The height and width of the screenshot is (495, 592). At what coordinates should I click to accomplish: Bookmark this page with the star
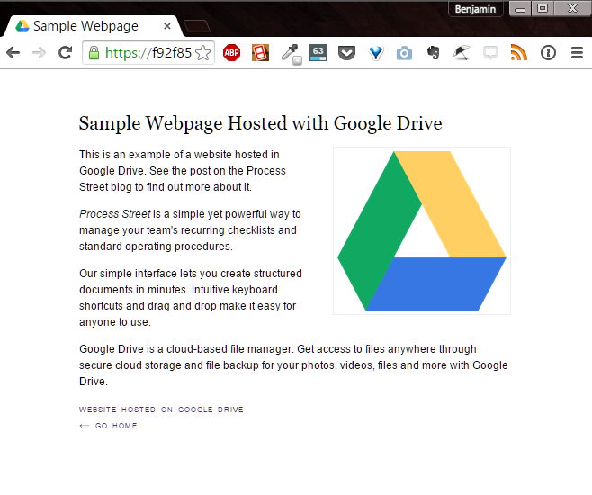203,53
